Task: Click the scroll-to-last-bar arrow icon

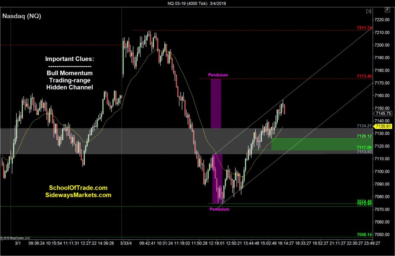Action: pos(368,11)
